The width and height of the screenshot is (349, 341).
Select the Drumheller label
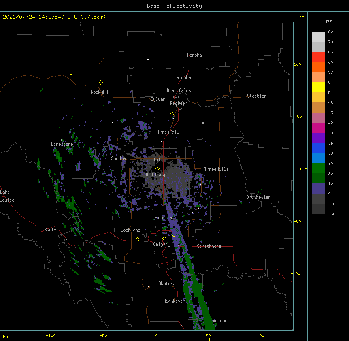(x=258, y=197)
